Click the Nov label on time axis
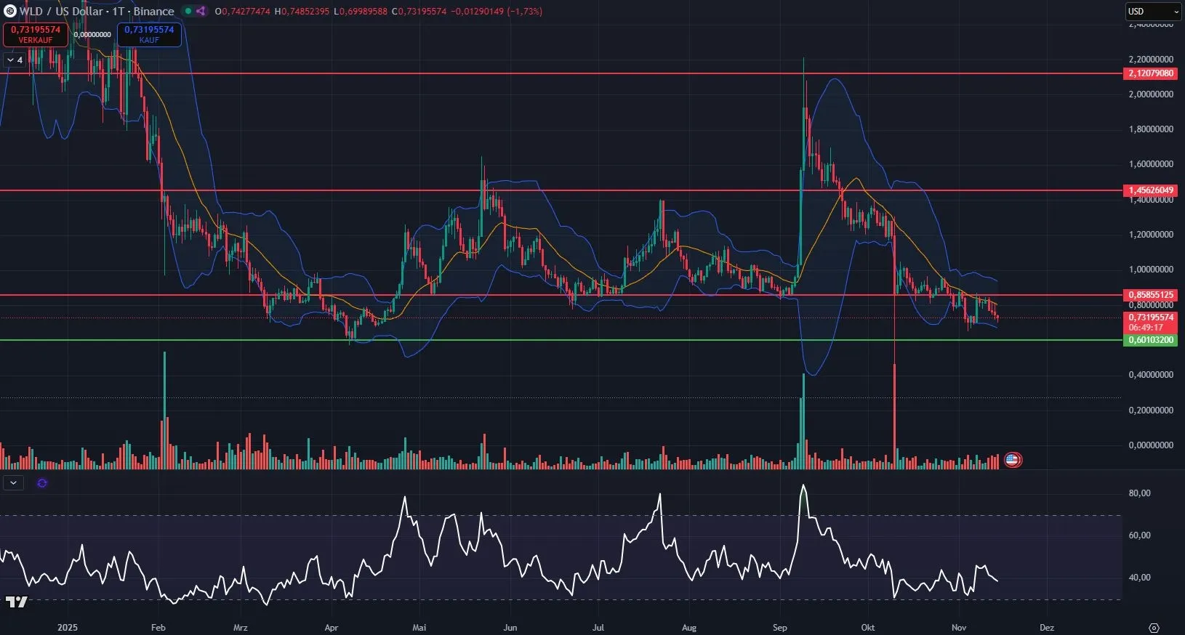The image size is (1185, 635). (959, 627)
